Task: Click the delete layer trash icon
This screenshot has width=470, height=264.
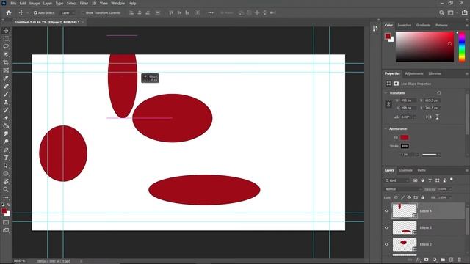Action: point(460,260)
